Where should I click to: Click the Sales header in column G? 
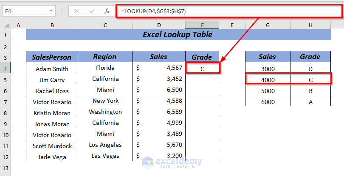[x=268, y=57]
